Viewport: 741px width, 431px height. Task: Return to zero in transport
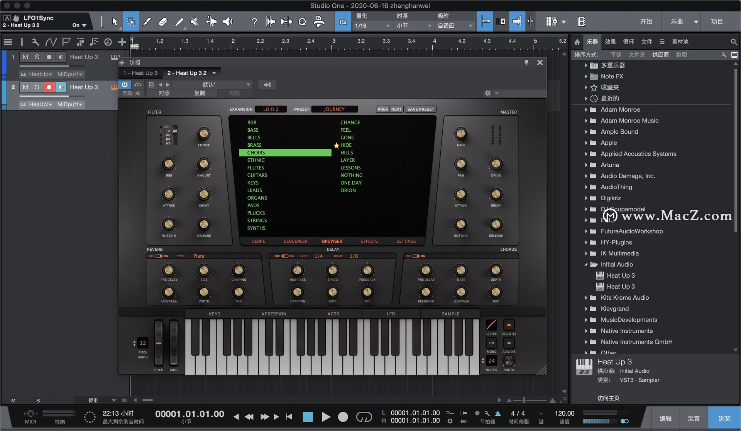(289, 417)
